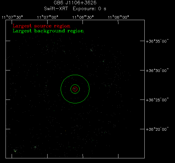
Task: Click the declination label +36°35'00"
Action: point(157,41)
